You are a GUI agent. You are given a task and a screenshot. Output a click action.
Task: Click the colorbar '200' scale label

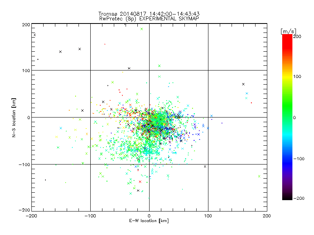[x=297, y=36]
